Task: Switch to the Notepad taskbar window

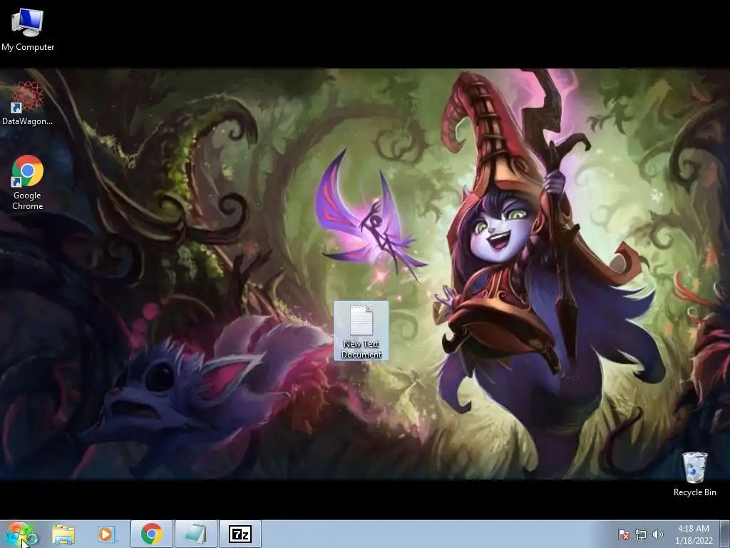Action: [x=196, y=534]
